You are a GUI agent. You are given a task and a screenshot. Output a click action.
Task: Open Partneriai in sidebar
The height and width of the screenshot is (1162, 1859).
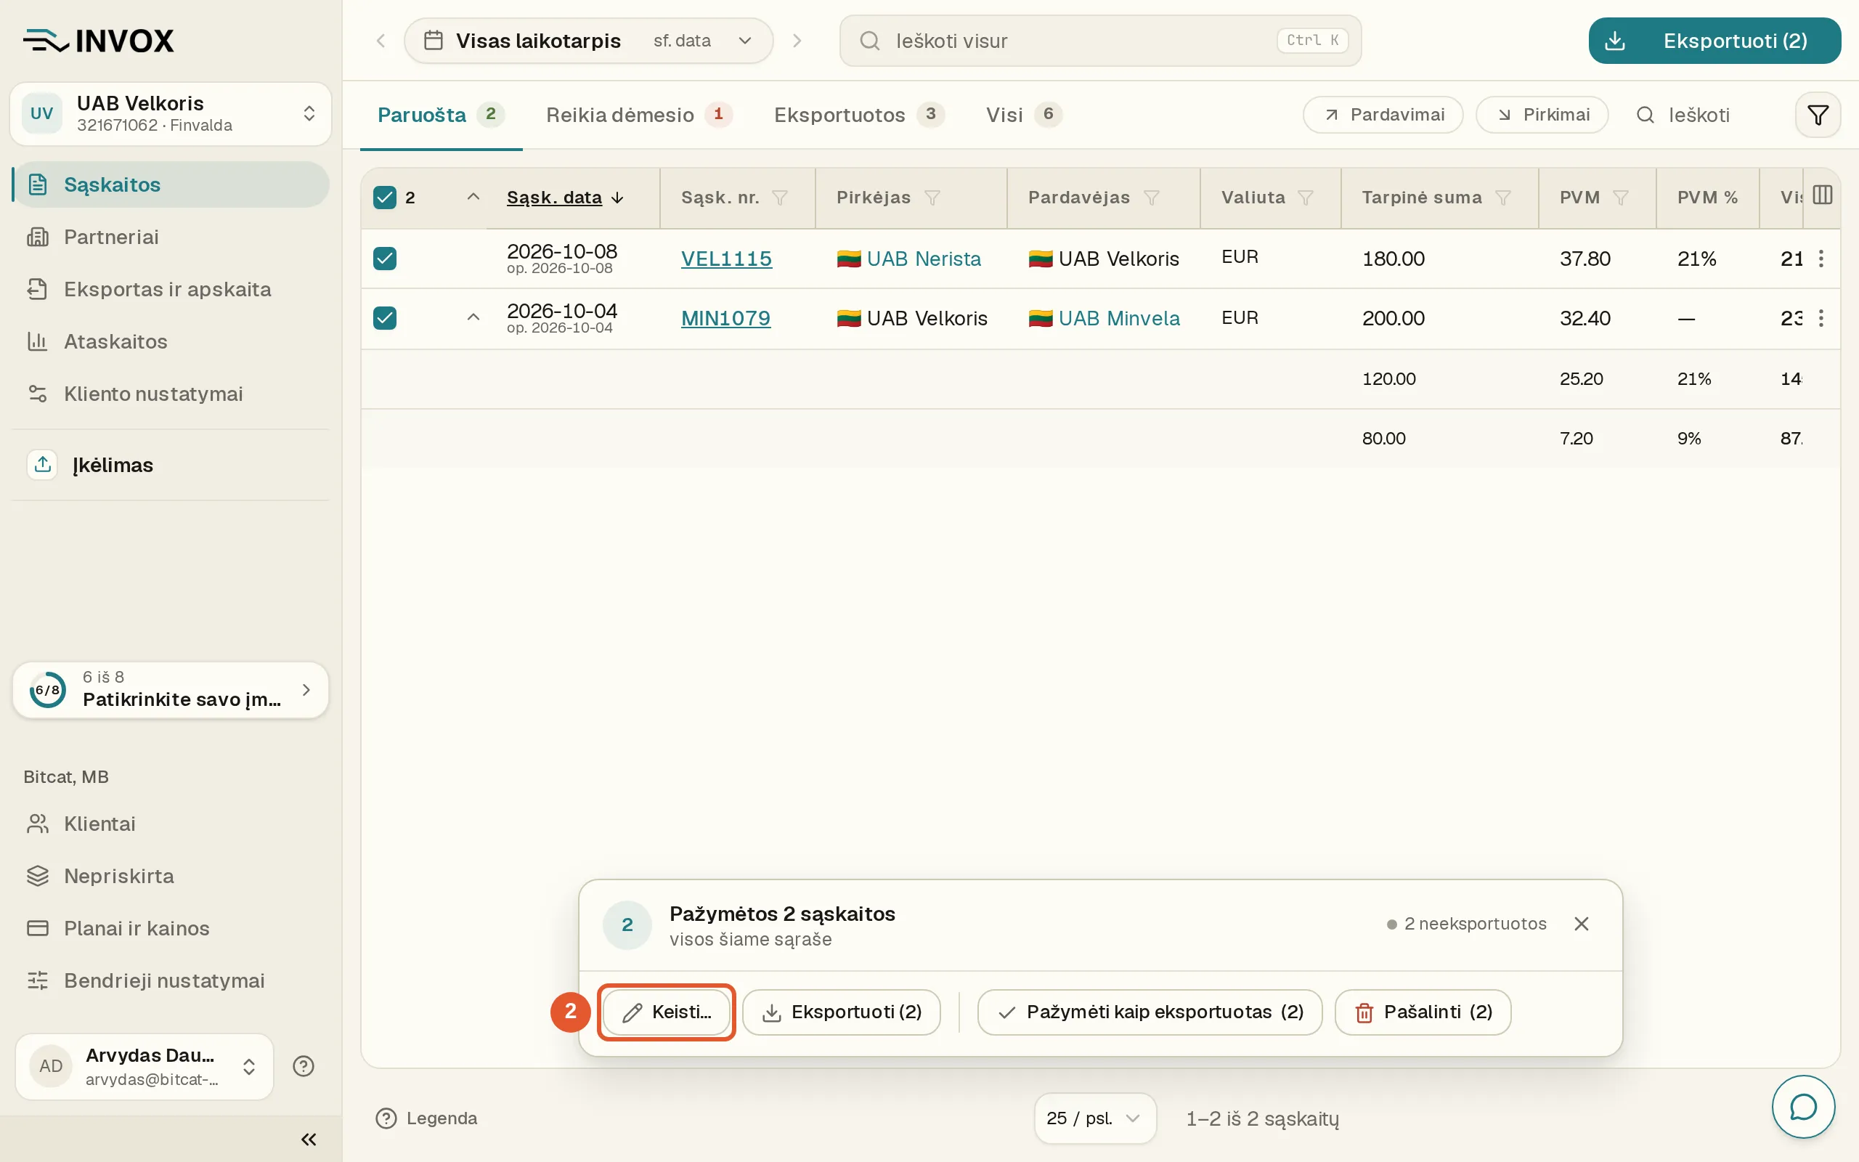171,237
